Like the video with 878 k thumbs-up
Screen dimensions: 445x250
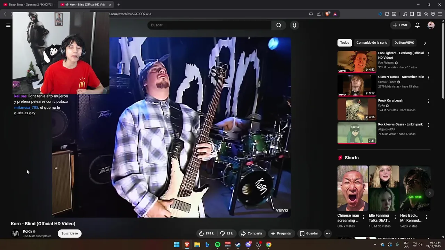207,233
